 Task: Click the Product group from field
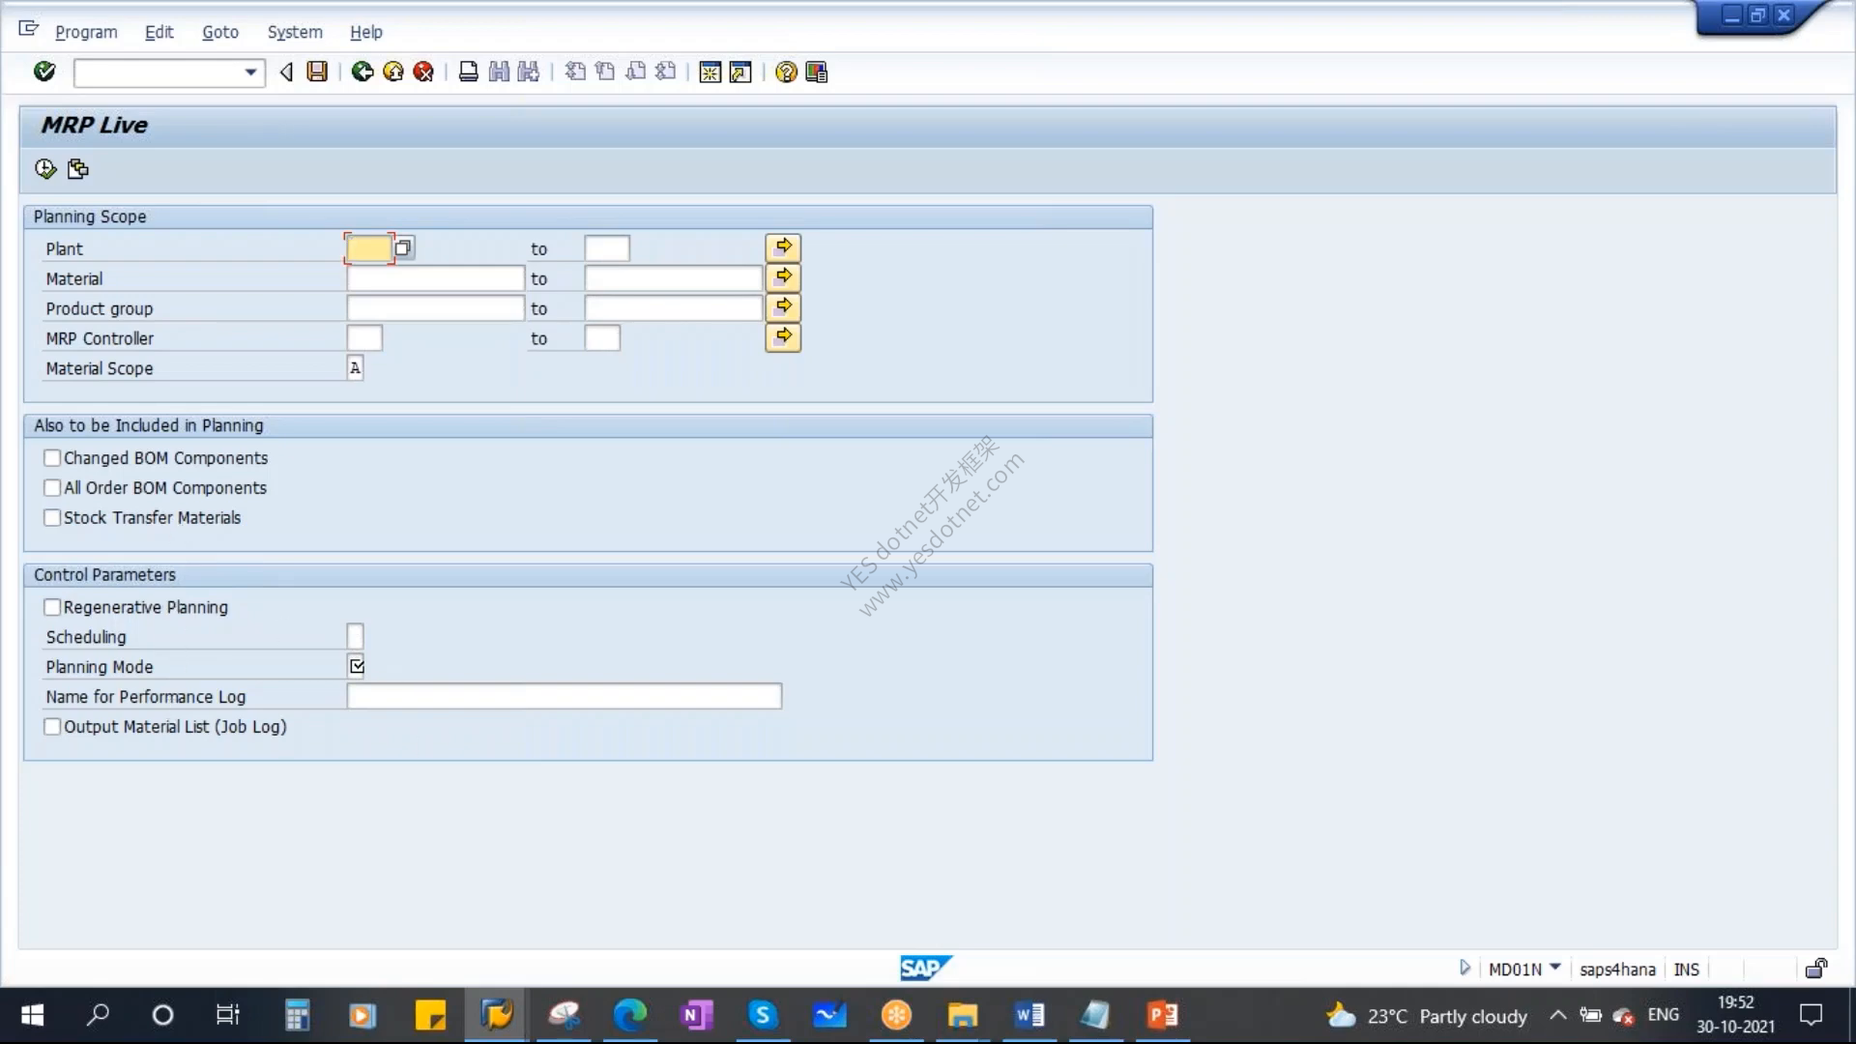pyautogui.click(x=435, y=308)
